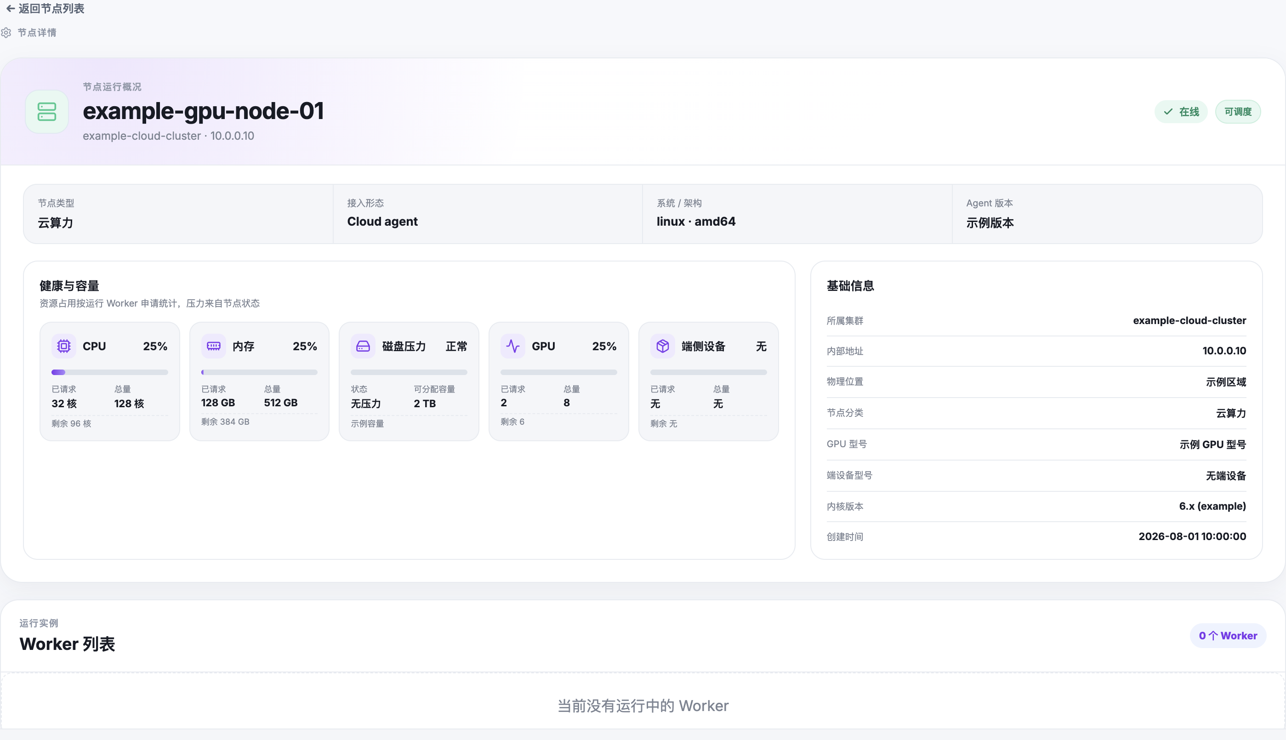Click the Worker 列表 heading
Screen dimensions: 1286x740
(67, 644)
